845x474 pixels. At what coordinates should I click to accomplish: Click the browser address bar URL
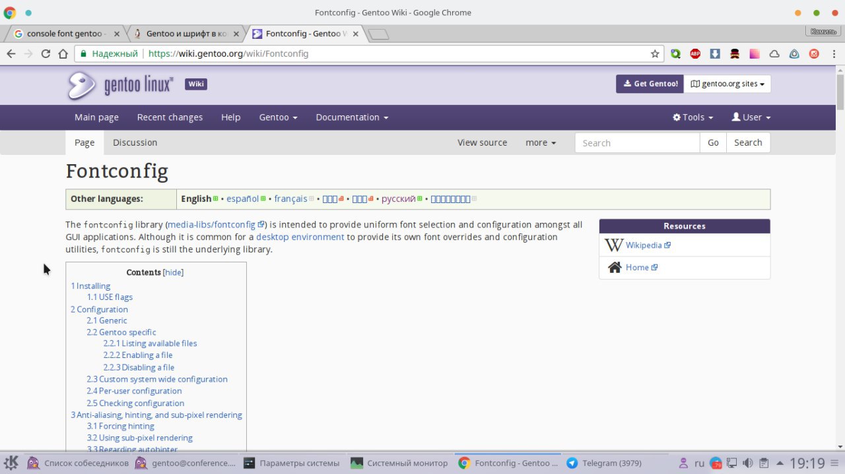click(228, 54)
